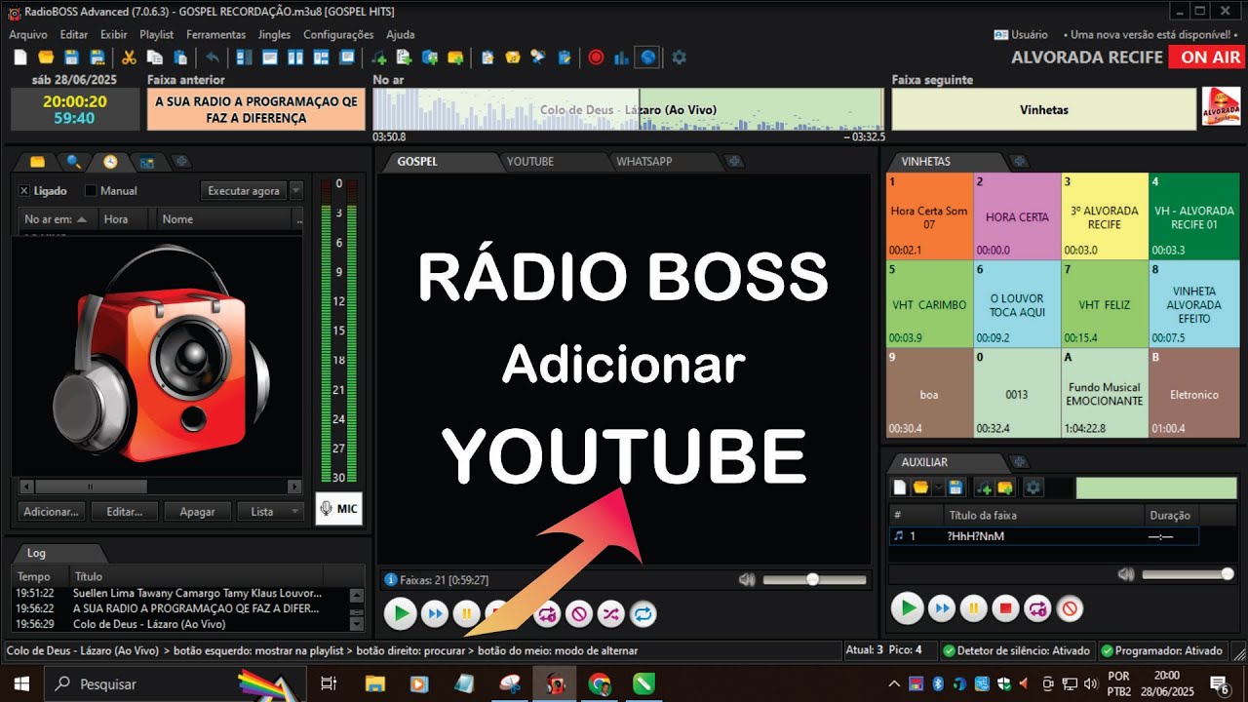
Task: Open scheduler clock tab icon
Action: [x=110, y=162]
